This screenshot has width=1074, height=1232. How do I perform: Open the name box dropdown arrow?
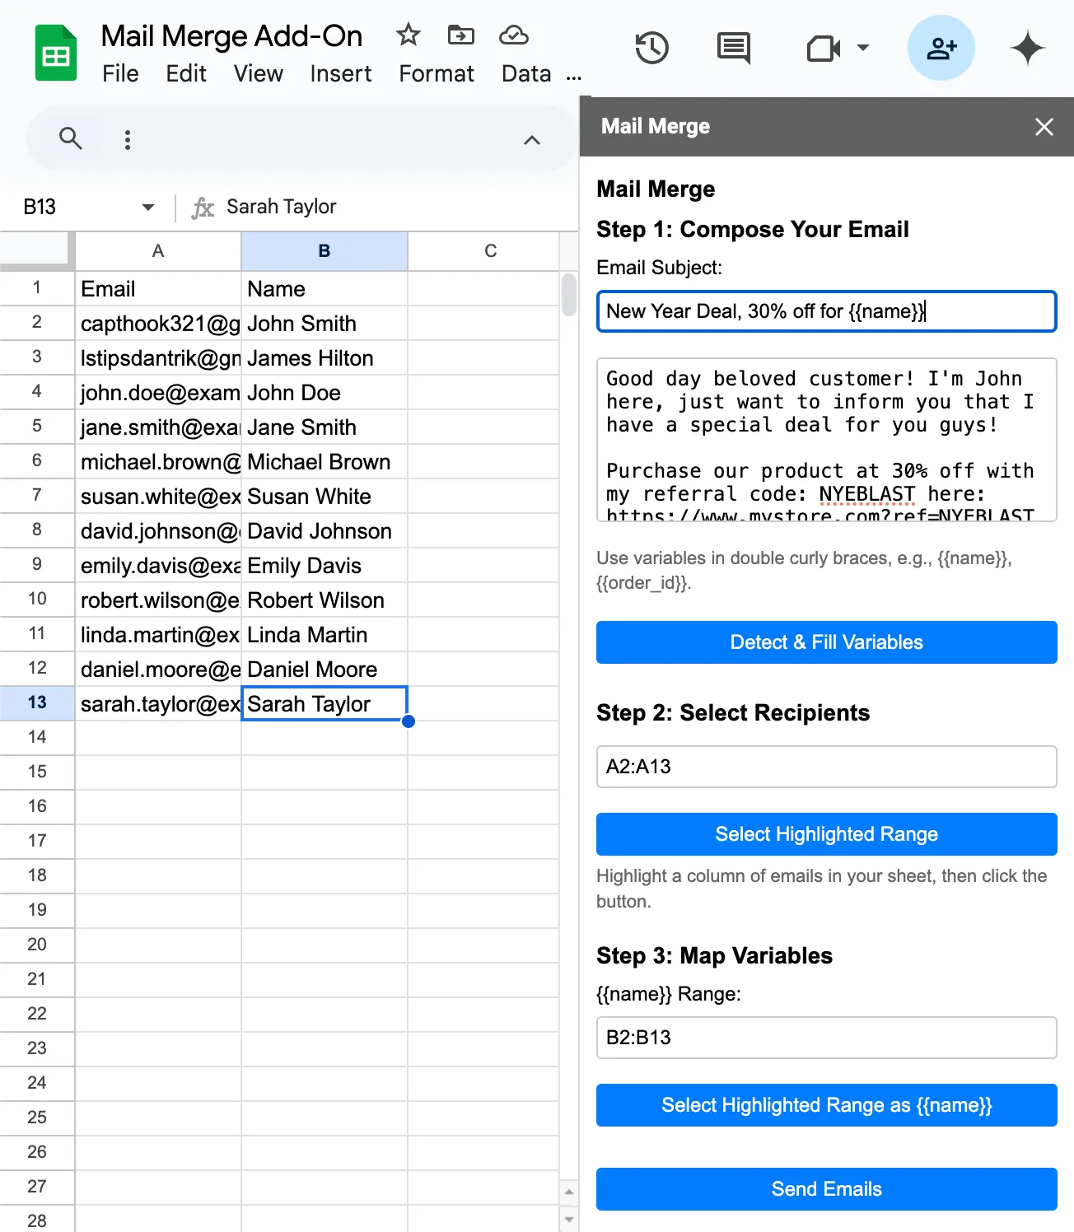coord(148,207)
